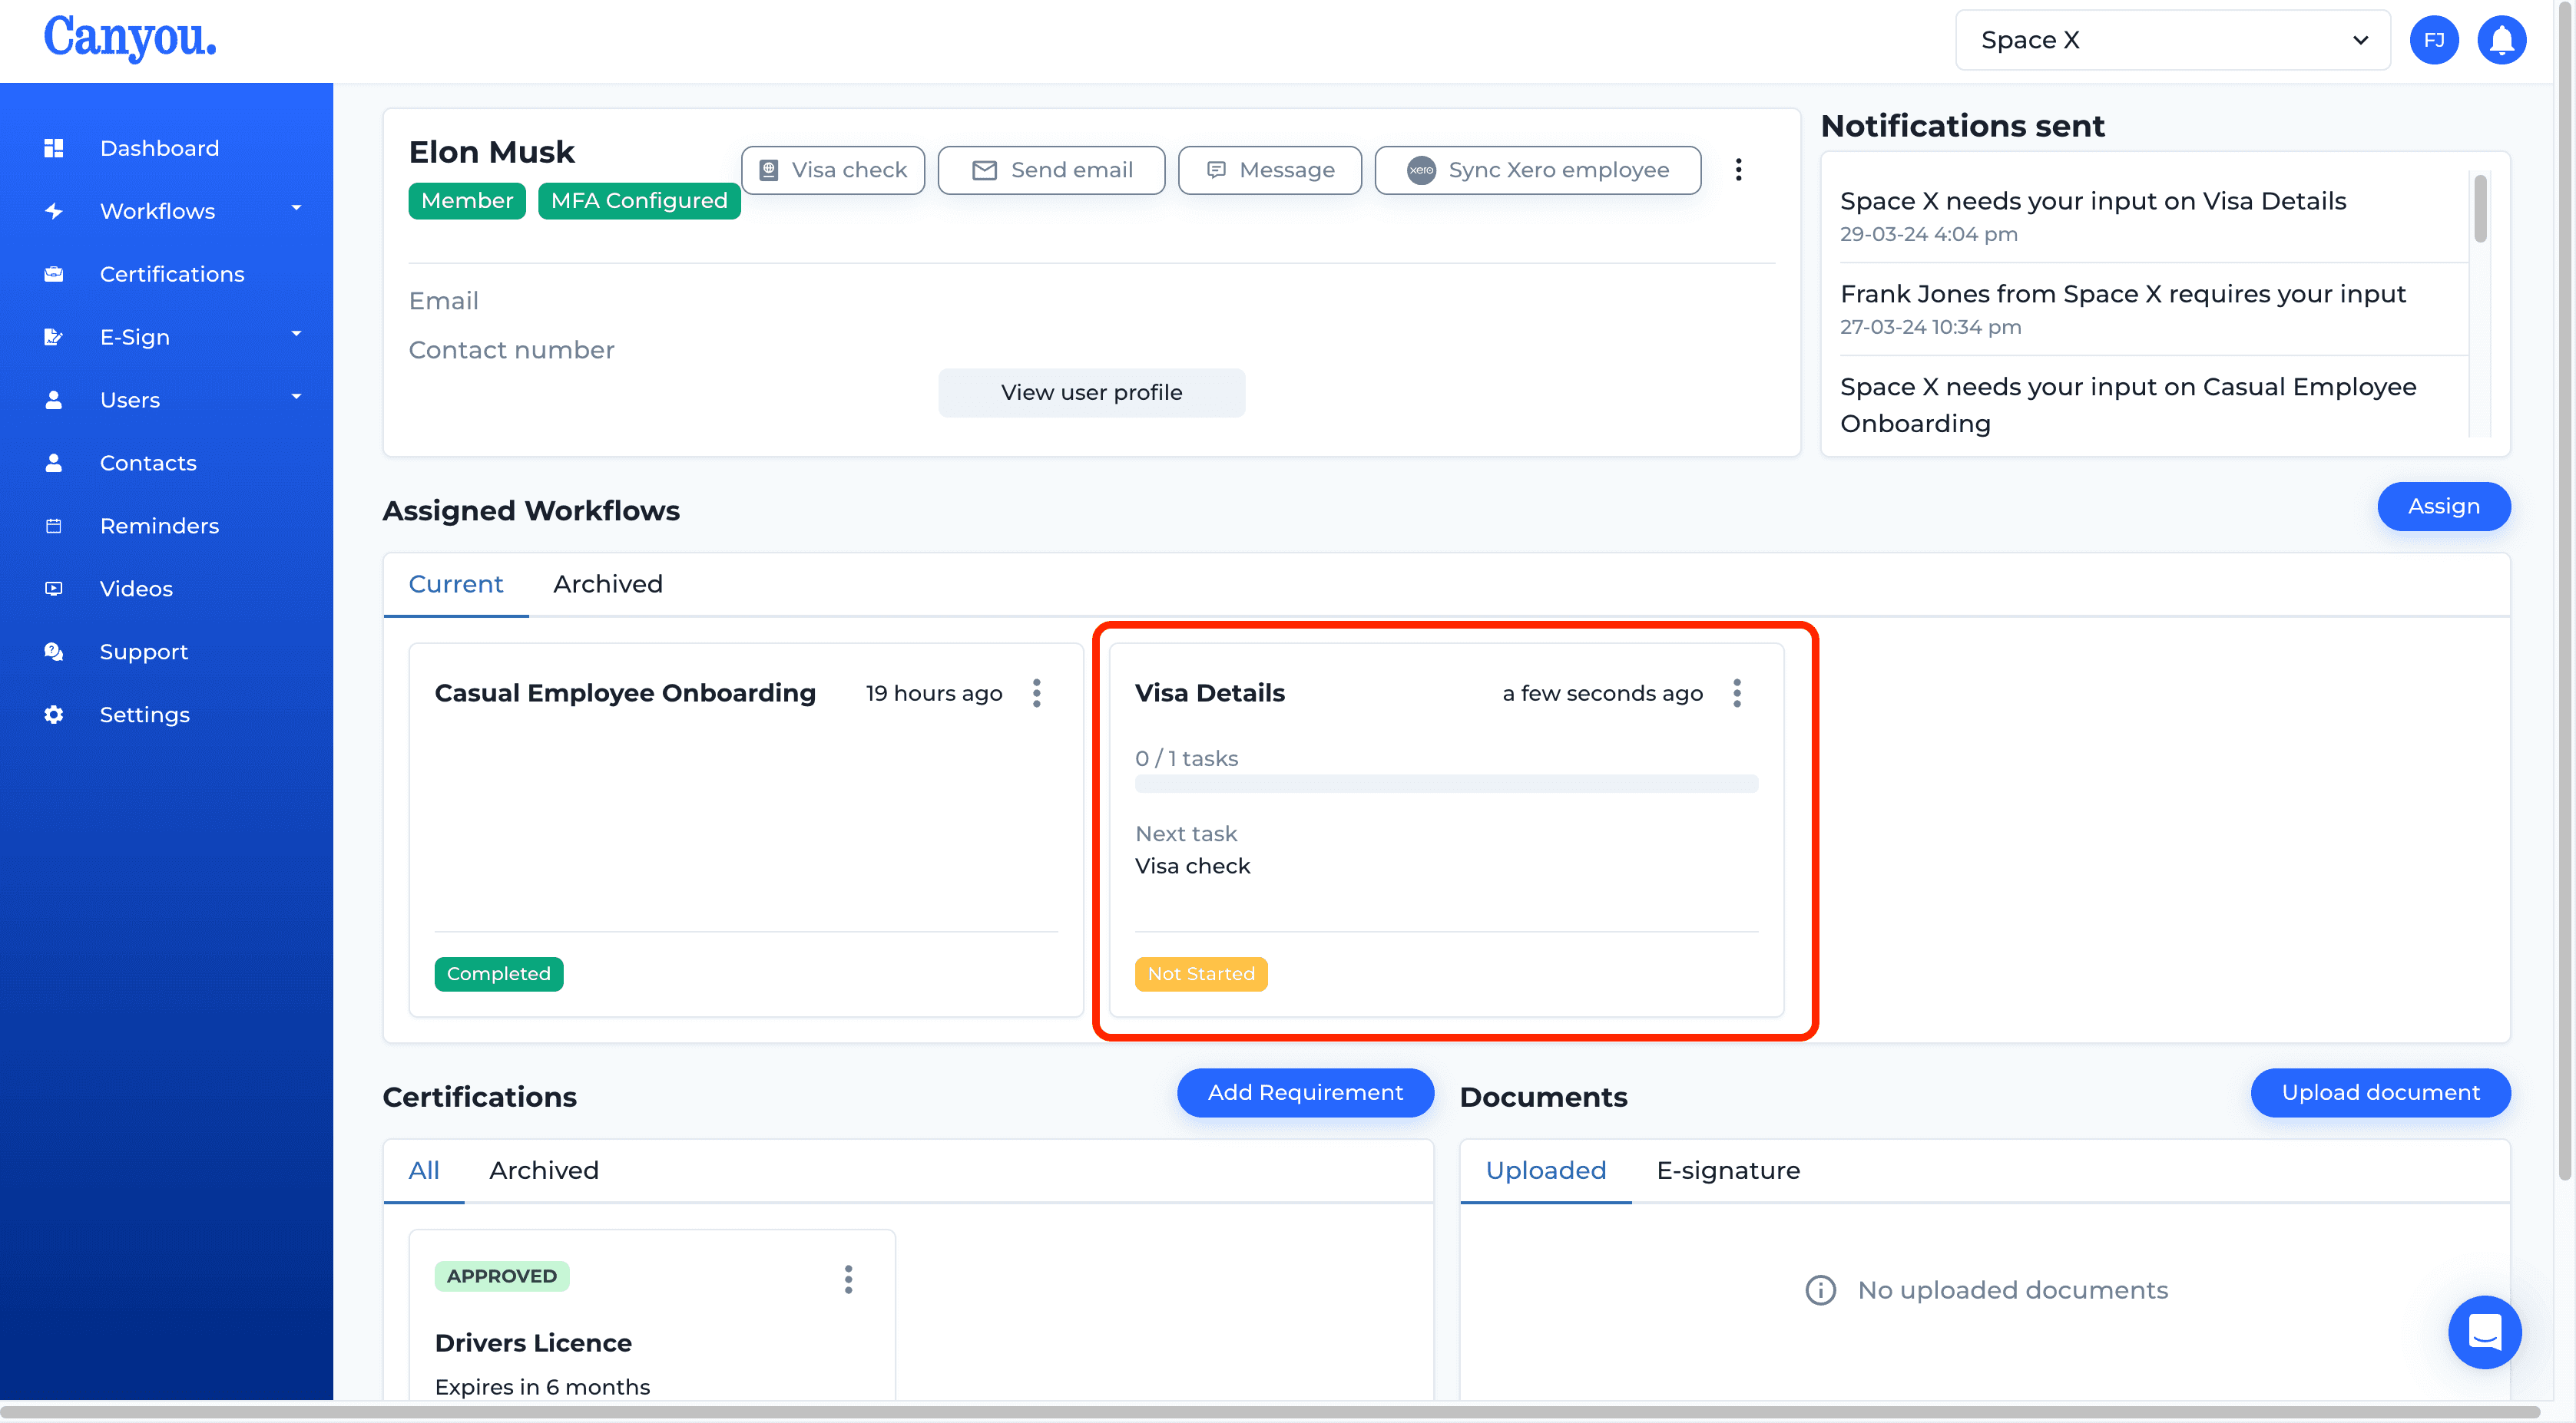
Task: Click Sync Xero employee button
Action: (x=1538, y=170)
